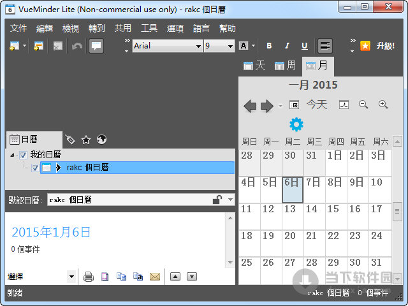Open the star priorities panel icon
This screenshot has width=408, height=306.
(86, 140)
